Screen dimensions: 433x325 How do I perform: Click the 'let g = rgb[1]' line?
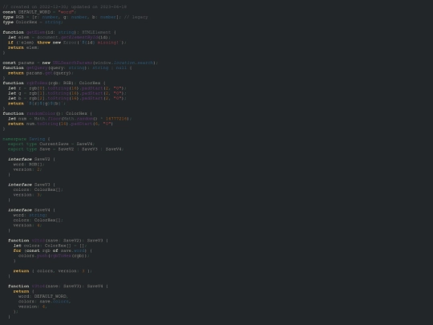[x=67, y=93]
